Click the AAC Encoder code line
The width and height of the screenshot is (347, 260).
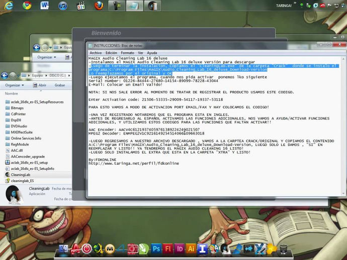point(144,129)
